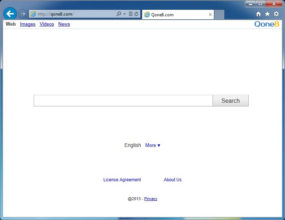285x220 pixels.
Task: Click the Qone8 logo
Action: coord(267,24)
